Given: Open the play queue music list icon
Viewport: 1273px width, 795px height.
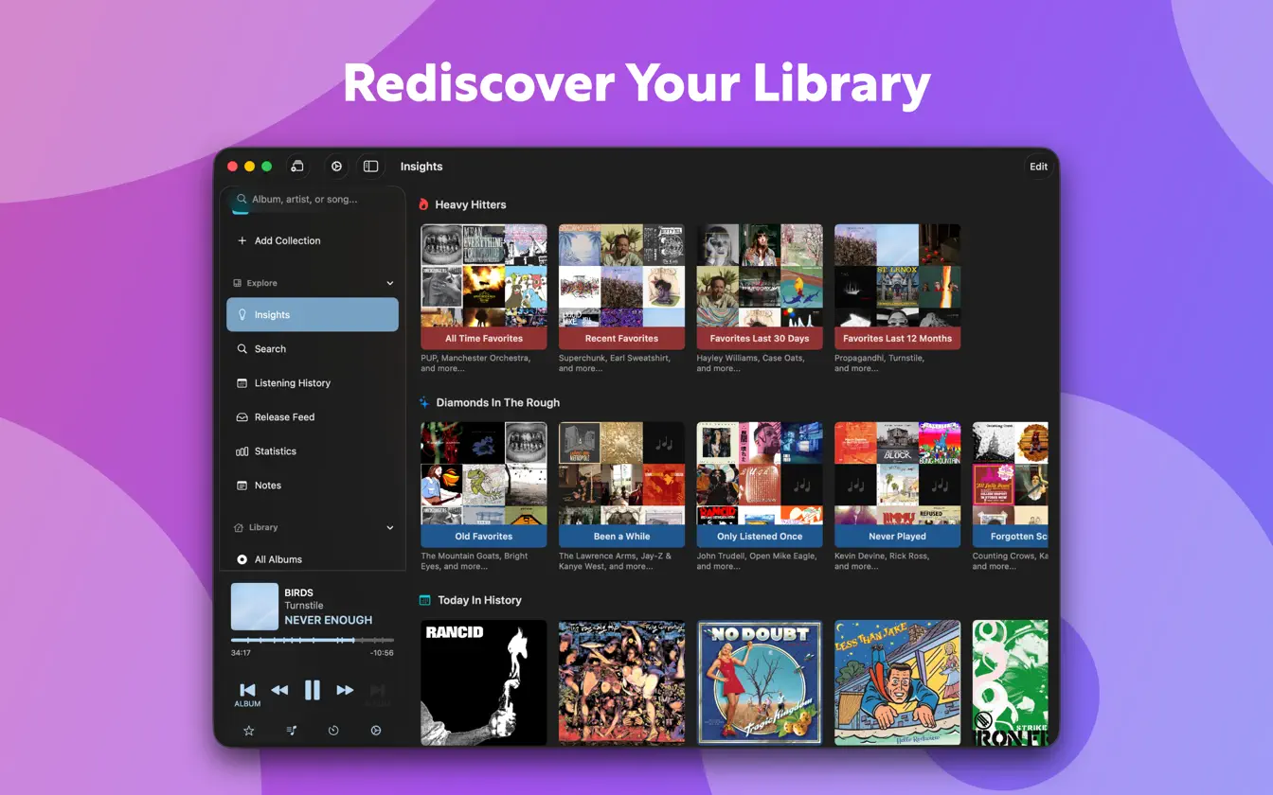Looking at the screenshot, I should [292, 731].
